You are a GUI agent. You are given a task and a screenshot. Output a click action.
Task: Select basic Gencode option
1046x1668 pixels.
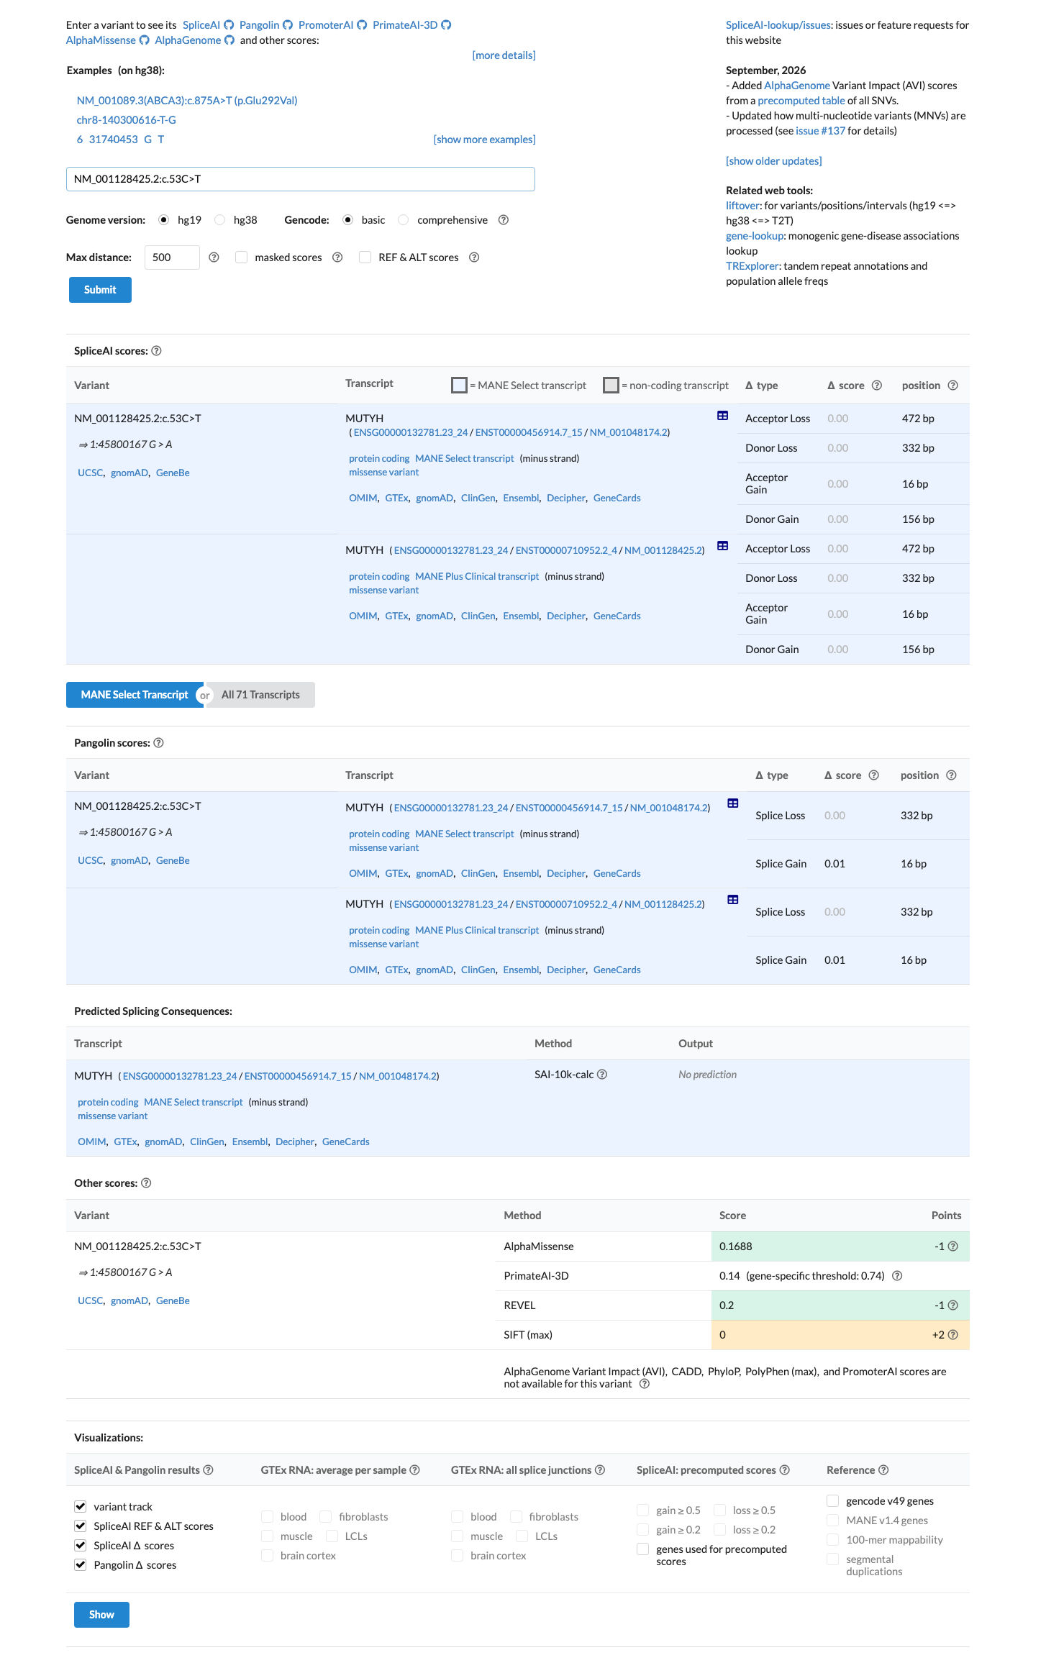point(348,220)
